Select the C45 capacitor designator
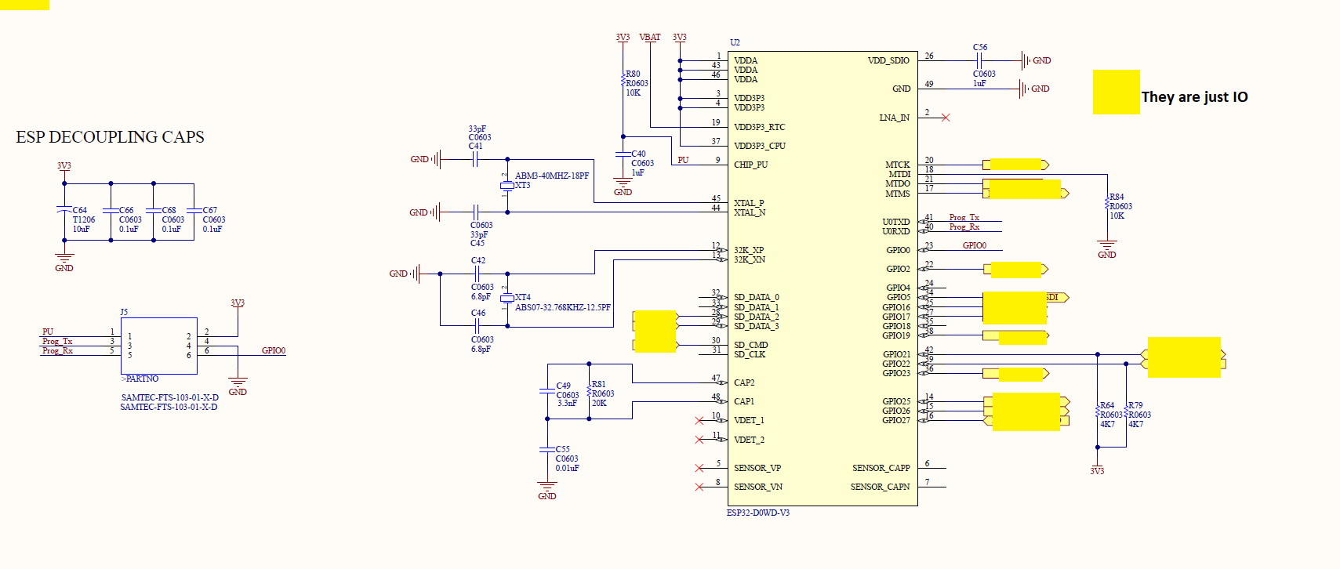Image resolution: width=1340 pixels, height=569 pixels. [x=478, y=243]
